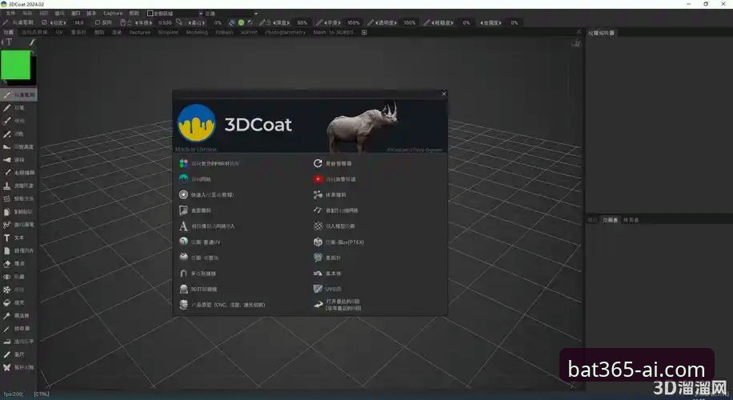Toggle pen pressure icon before 透明度

coord(371,22)
